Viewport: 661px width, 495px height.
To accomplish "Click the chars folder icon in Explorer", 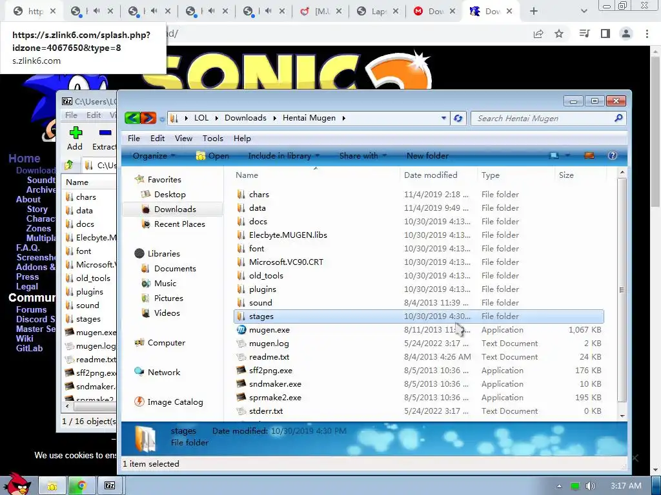I will [x=241, y=195].
